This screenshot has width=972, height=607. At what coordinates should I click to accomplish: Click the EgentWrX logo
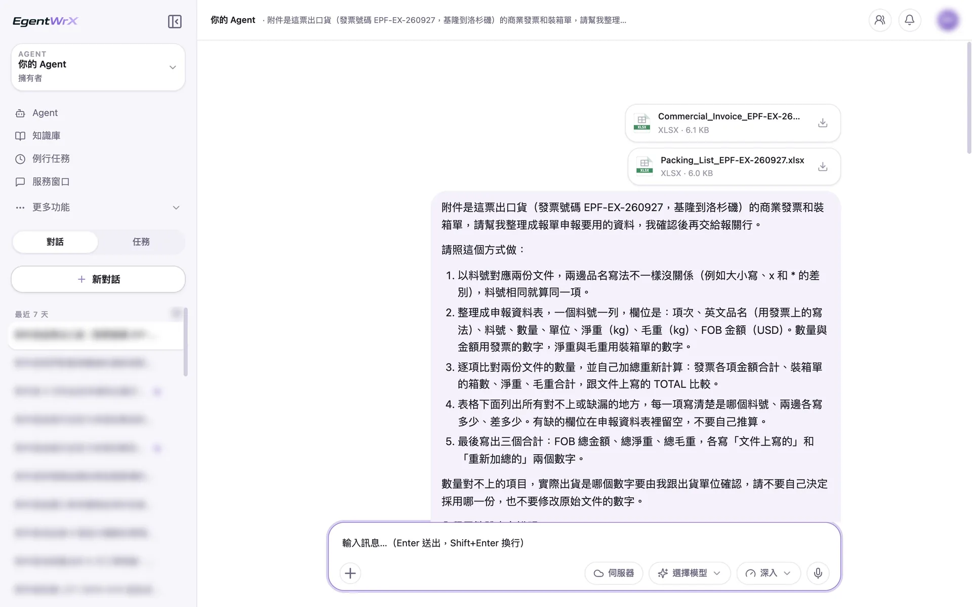(x=45, y=21)
